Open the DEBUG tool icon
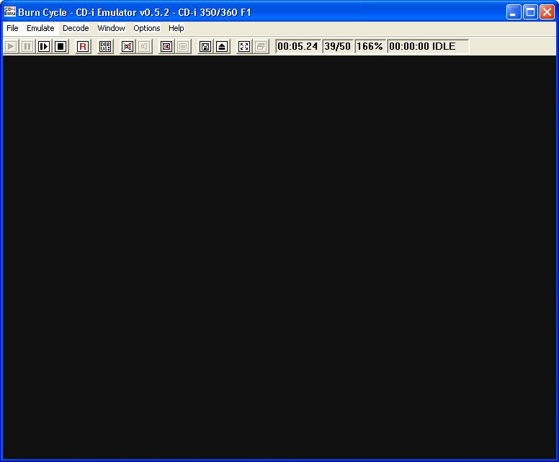The image size is (559, 462). pos(105,46)
